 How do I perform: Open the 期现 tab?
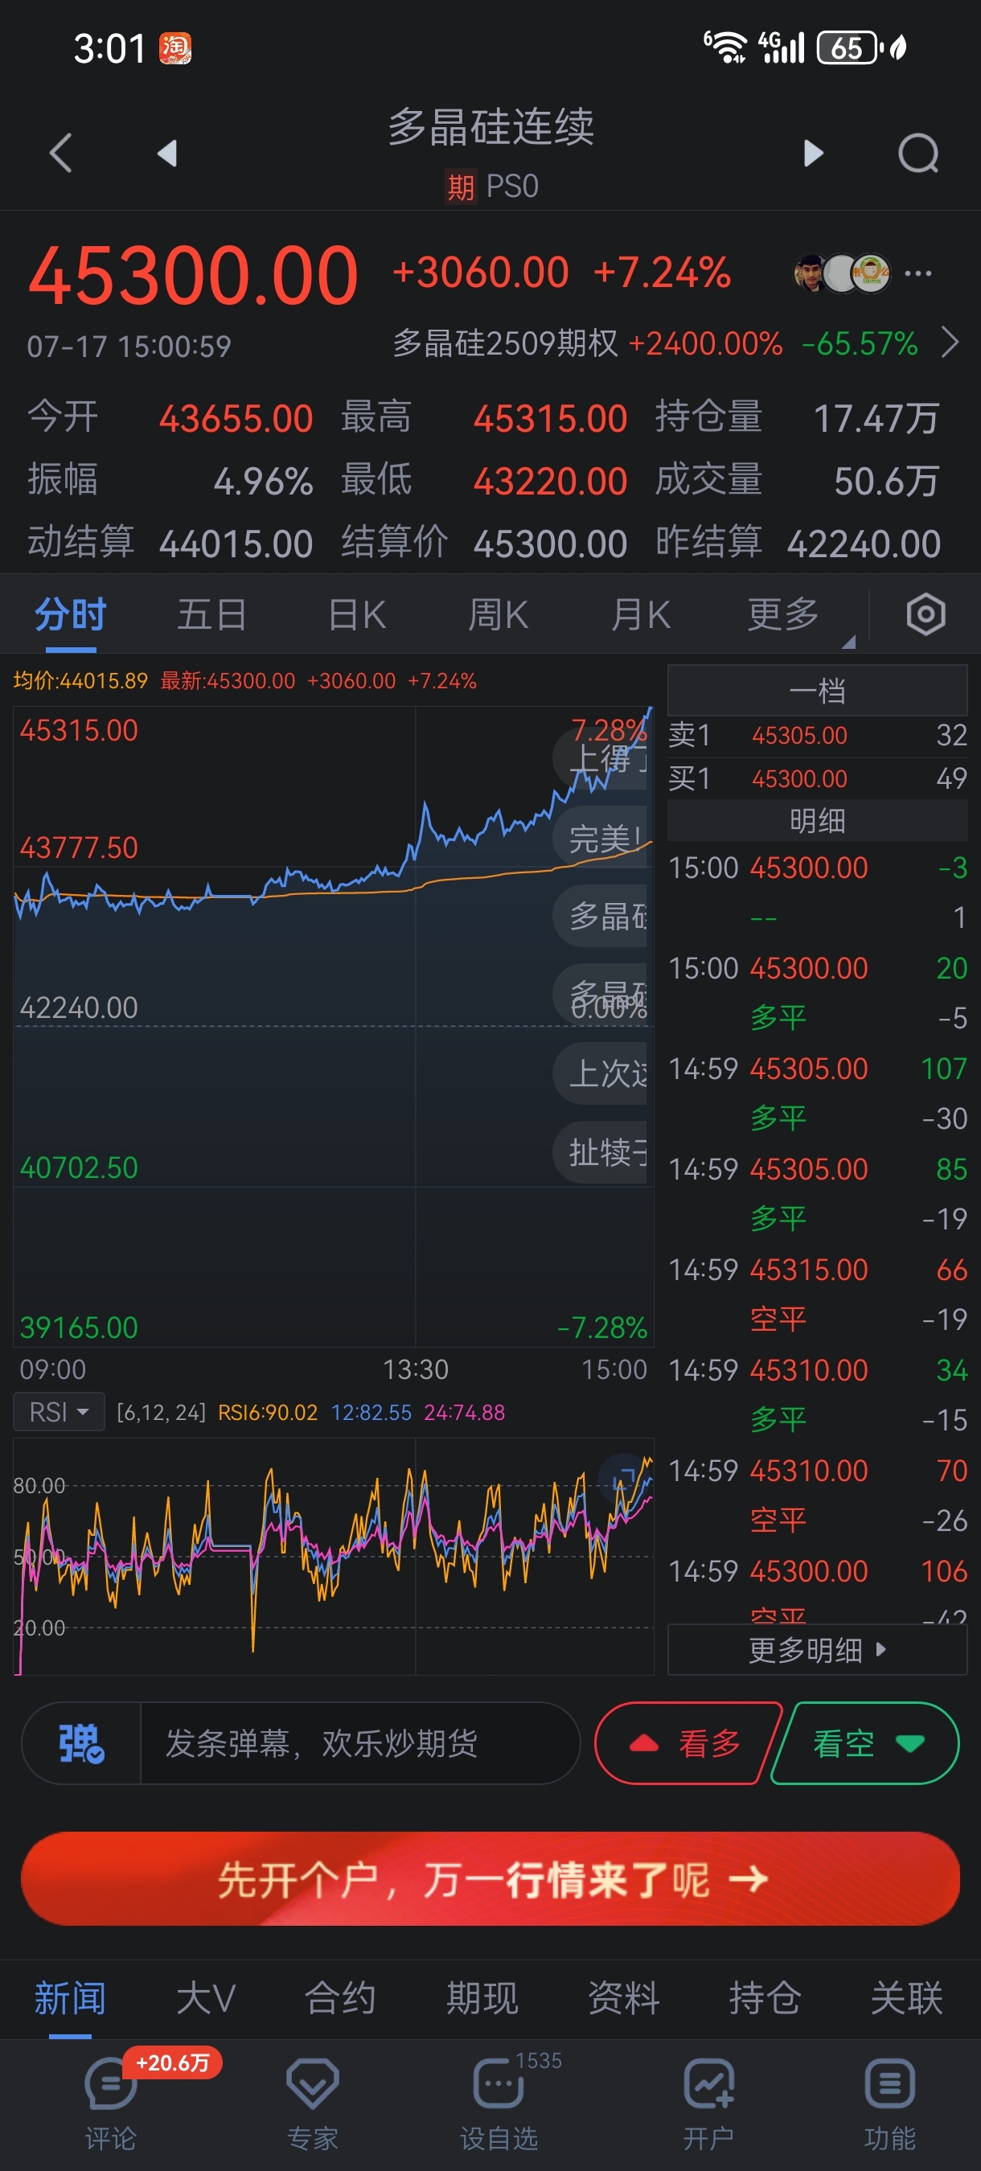coord(482,1998)
